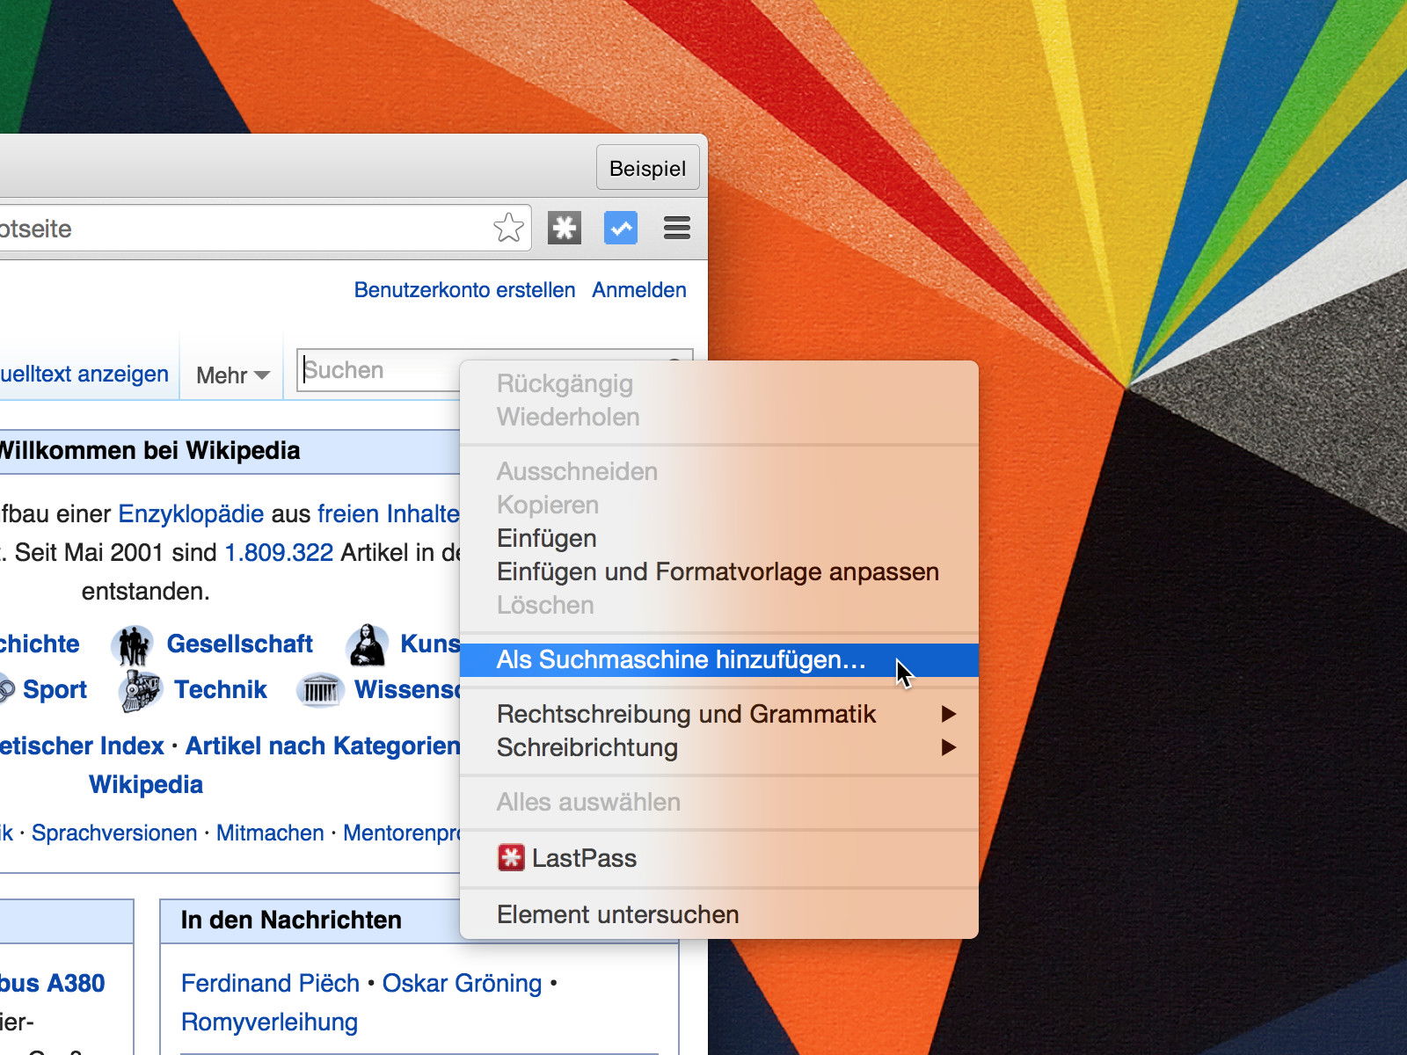Click the bold Wikipedia link
Viewport: 1407px width, 1055px height.
coord(146,784)
